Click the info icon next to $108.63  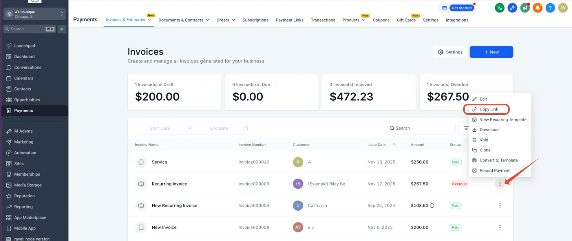(x=432, y=206)
